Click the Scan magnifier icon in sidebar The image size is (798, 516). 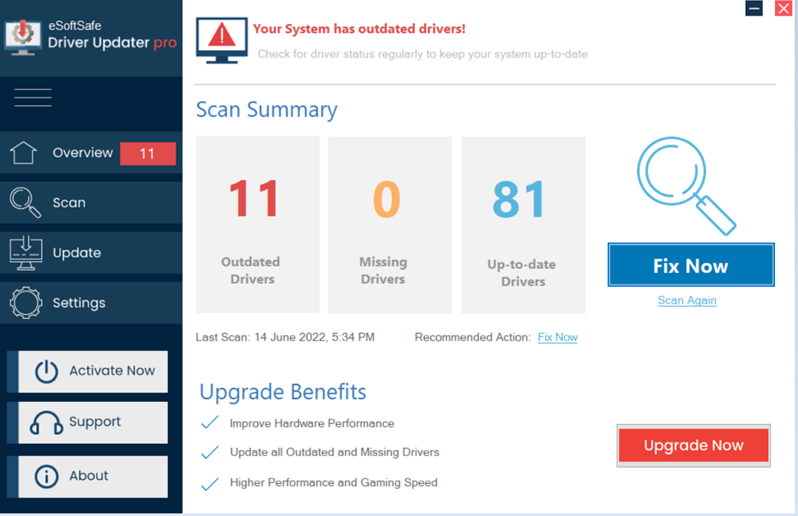coord(25,203)
